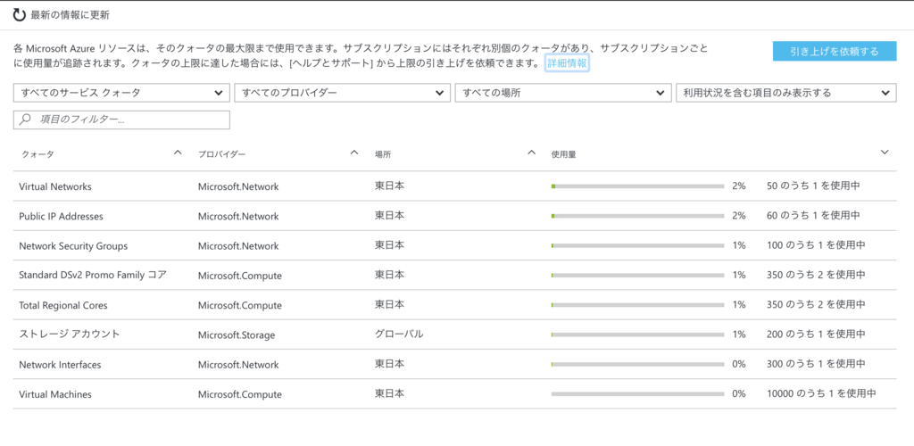Sort by 場所 column arrow
This screenshot has height=446, width=914.
531,153
